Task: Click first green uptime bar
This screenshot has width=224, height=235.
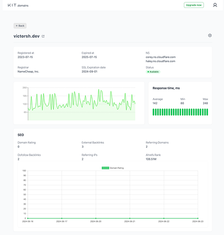Action: 154,112
